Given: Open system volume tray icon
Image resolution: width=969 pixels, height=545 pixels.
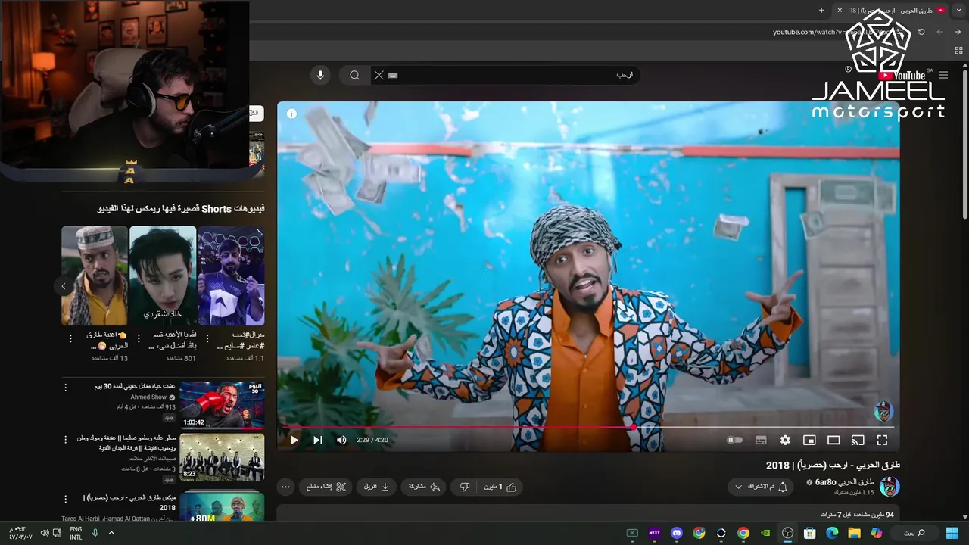Looking at the screenshot, I should tap(44, 533).
